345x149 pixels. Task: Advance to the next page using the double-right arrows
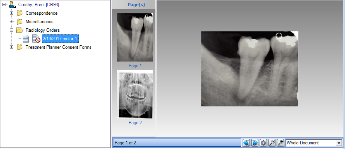pyautogui.click(x=255, y=143)
